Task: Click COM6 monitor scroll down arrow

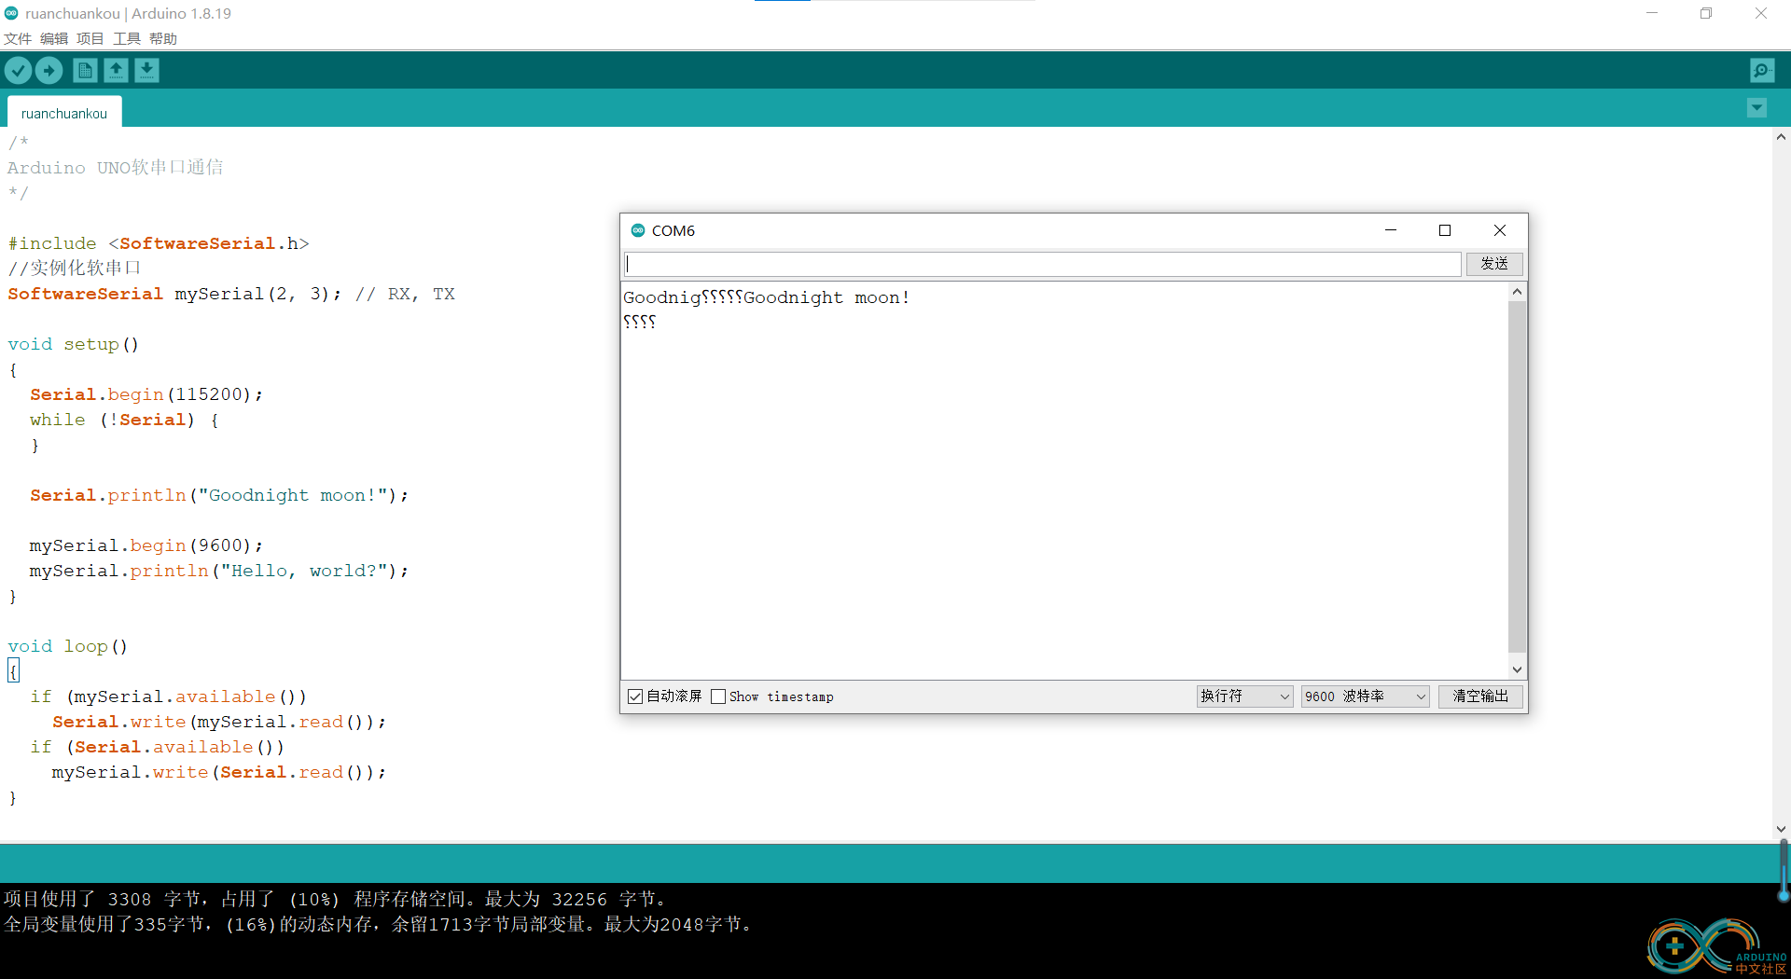Action: tap(1517, 669)
